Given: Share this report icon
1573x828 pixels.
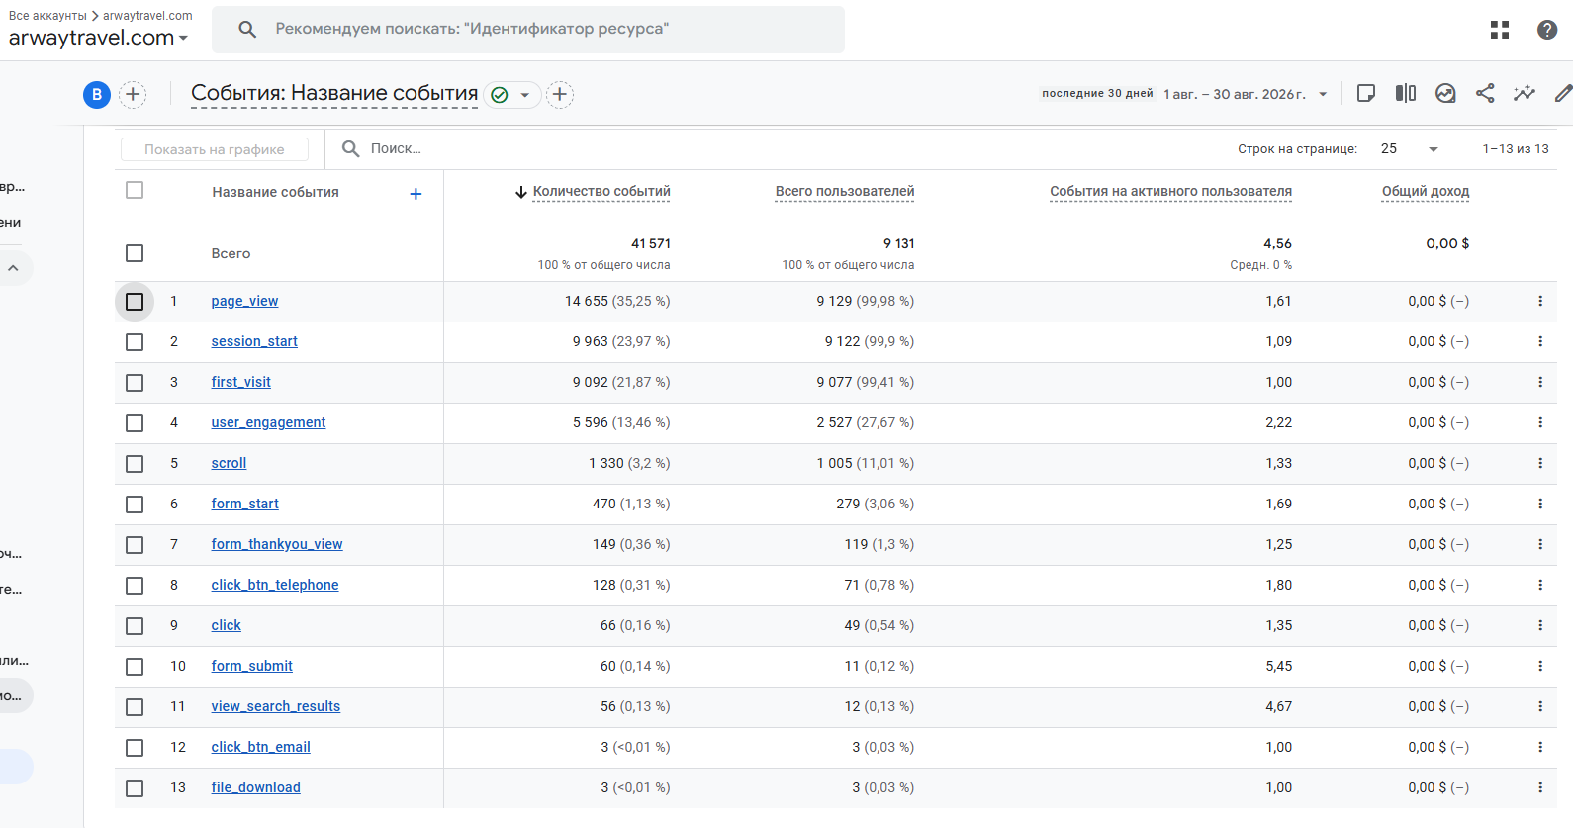Looking at the screenshot, I should [x=1485, y=93].
